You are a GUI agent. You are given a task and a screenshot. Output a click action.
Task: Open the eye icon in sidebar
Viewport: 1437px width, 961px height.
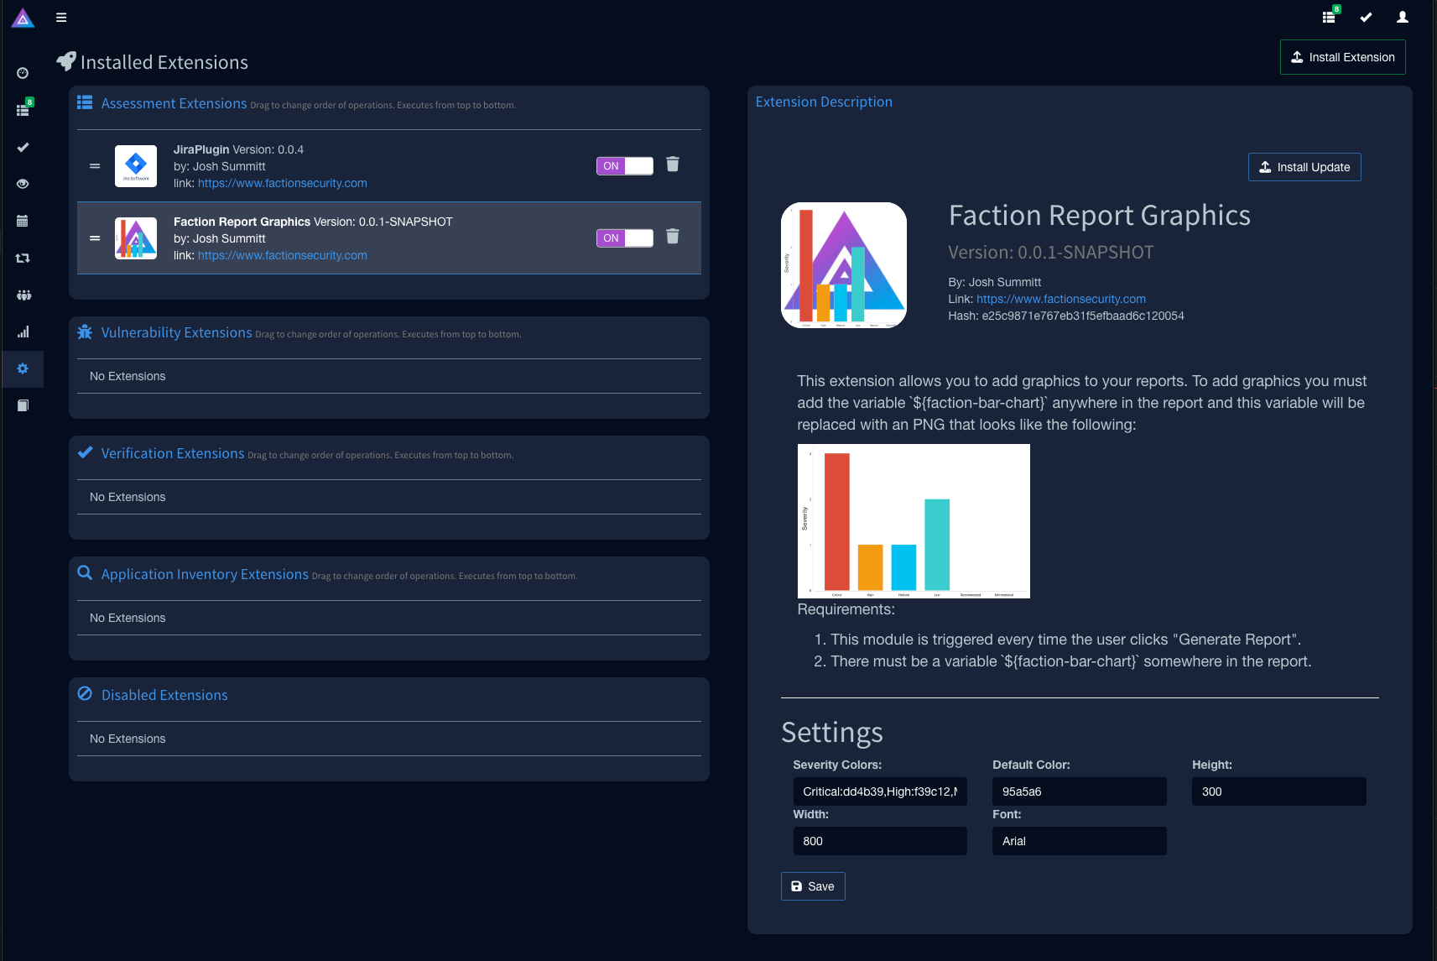(23, 184)
